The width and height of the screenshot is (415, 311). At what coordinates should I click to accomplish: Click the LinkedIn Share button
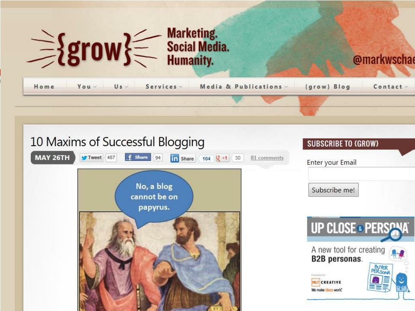coord(183,158)
